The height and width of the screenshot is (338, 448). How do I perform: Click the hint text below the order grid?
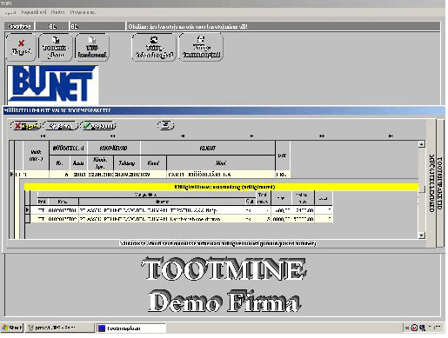pos(217,243)
